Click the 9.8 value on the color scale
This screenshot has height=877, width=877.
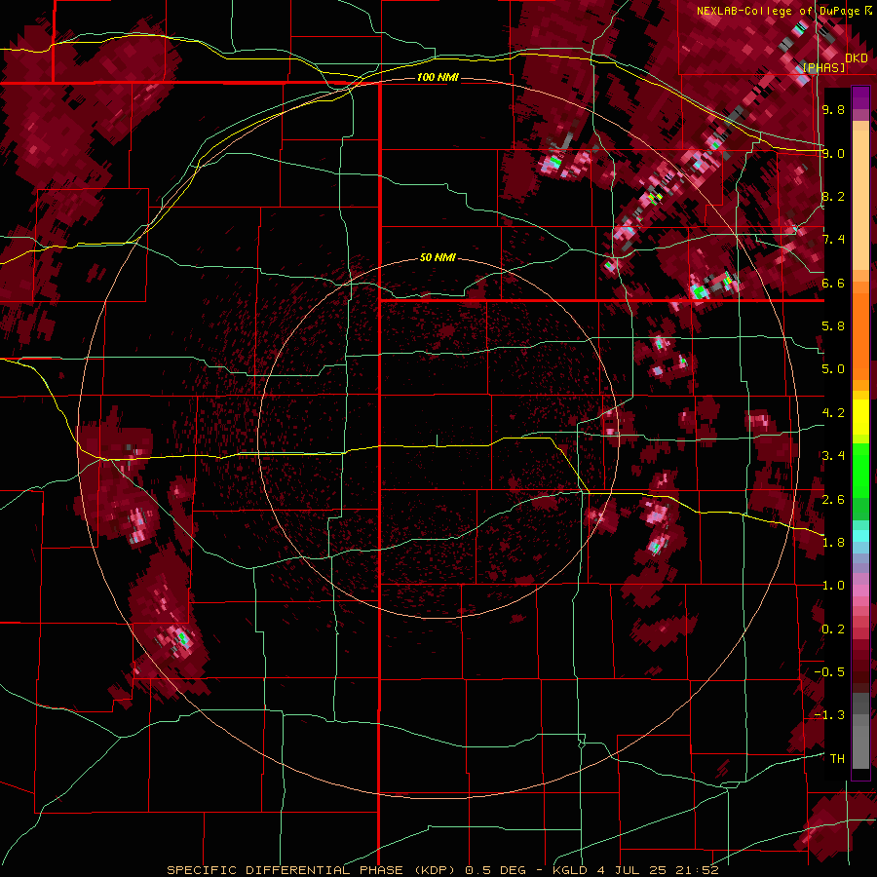(x=833, y=110)
